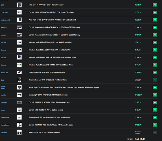The image size is (162, 141).
Task: Open the Antec power supply thumbnail
Action: pos(19,87)
